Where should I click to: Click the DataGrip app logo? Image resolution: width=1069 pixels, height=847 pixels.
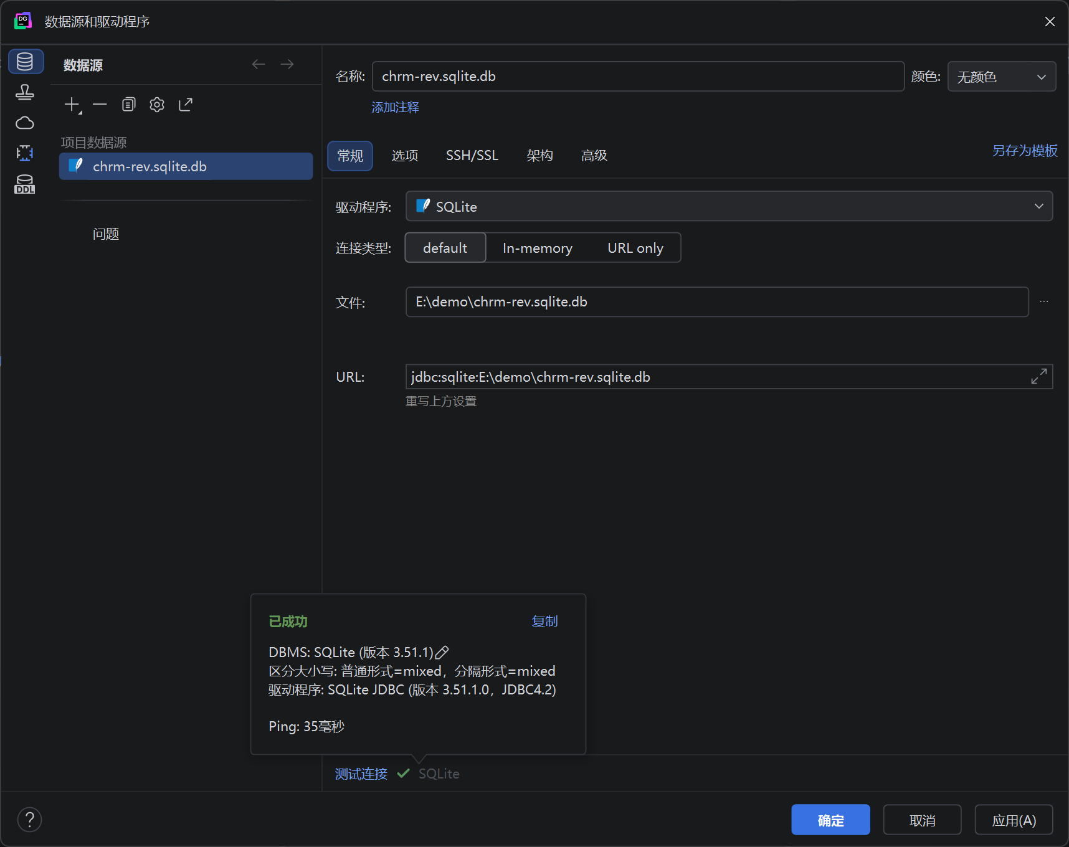pos(23,21)
